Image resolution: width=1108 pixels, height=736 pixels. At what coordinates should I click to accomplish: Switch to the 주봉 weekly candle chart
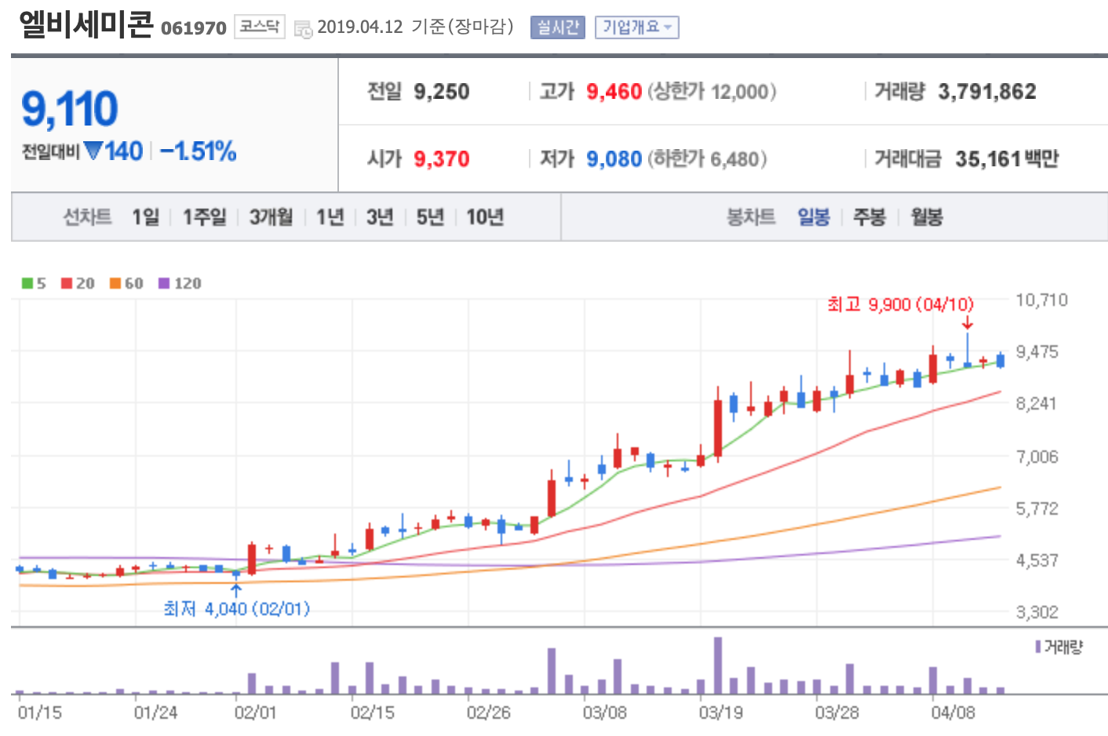[869, 217]
